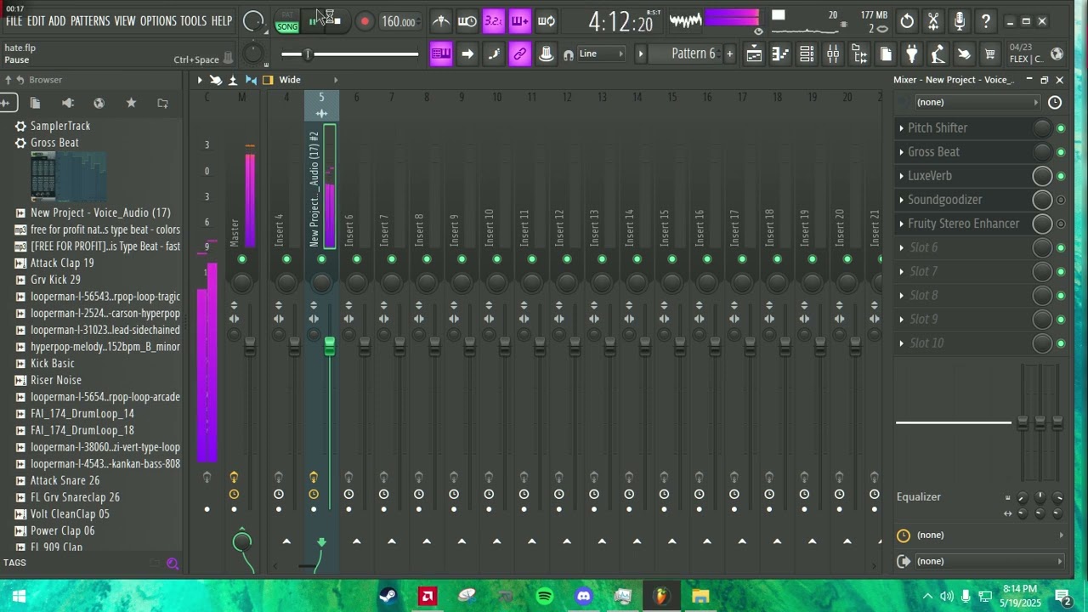Select Riser Noise in browser
The image size is (1088, 612).
tap(56, 380)
